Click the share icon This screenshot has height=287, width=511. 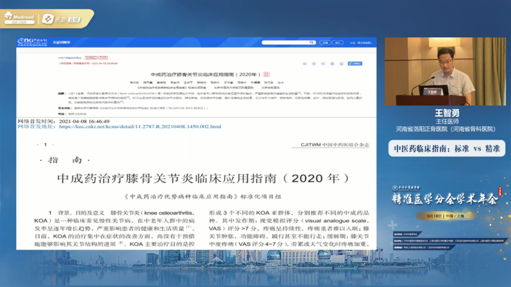point(323,63)
